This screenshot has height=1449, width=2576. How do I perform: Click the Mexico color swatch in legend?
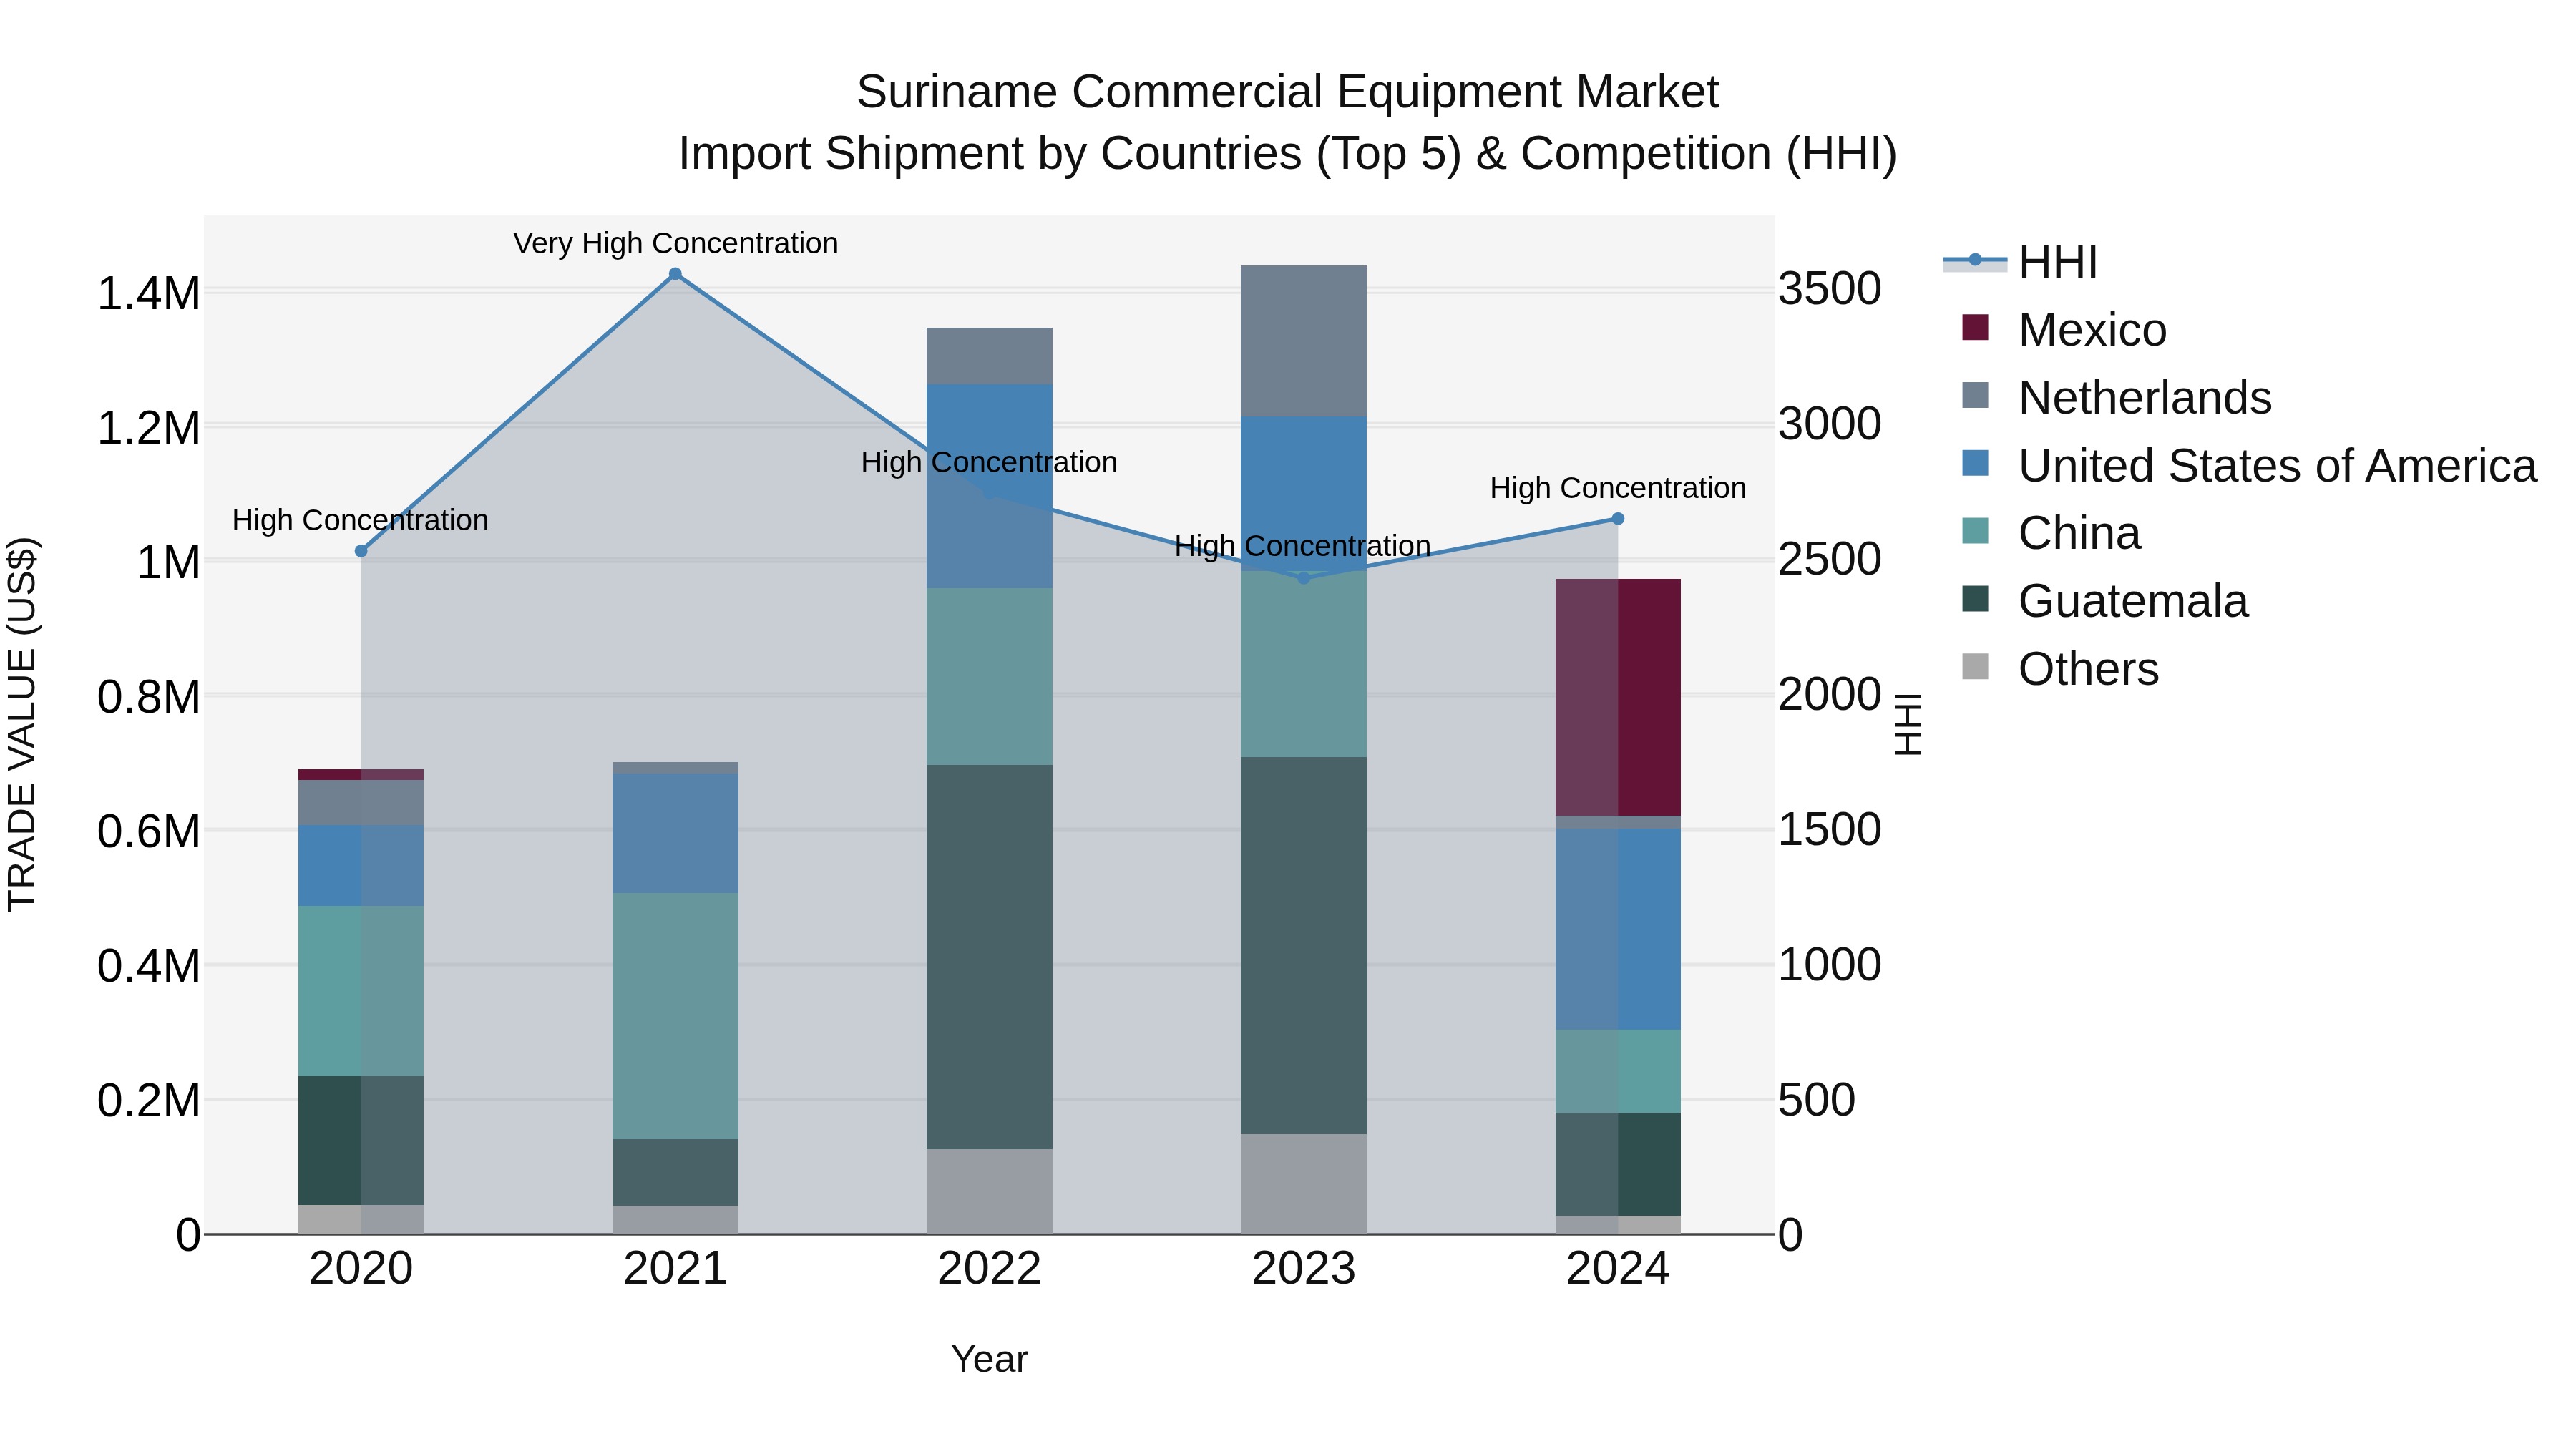coord(1975,327)
